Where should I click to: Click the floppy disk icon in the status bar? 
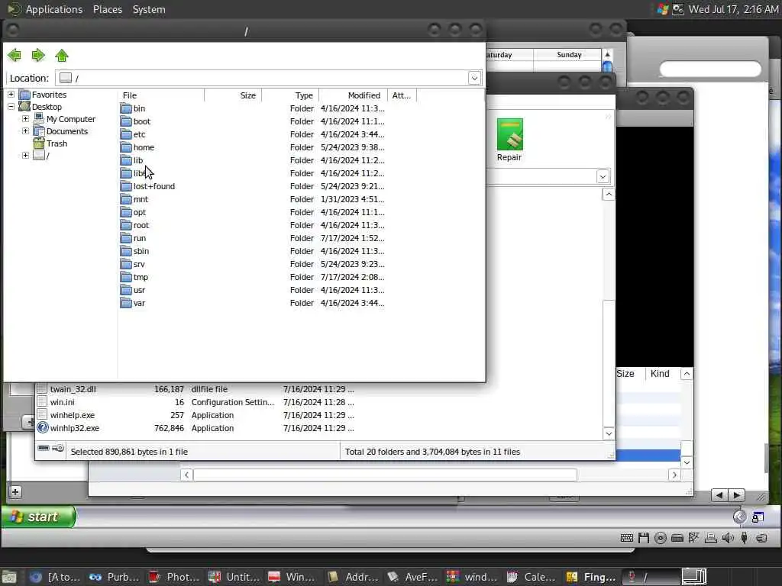(x=643, y=538)
